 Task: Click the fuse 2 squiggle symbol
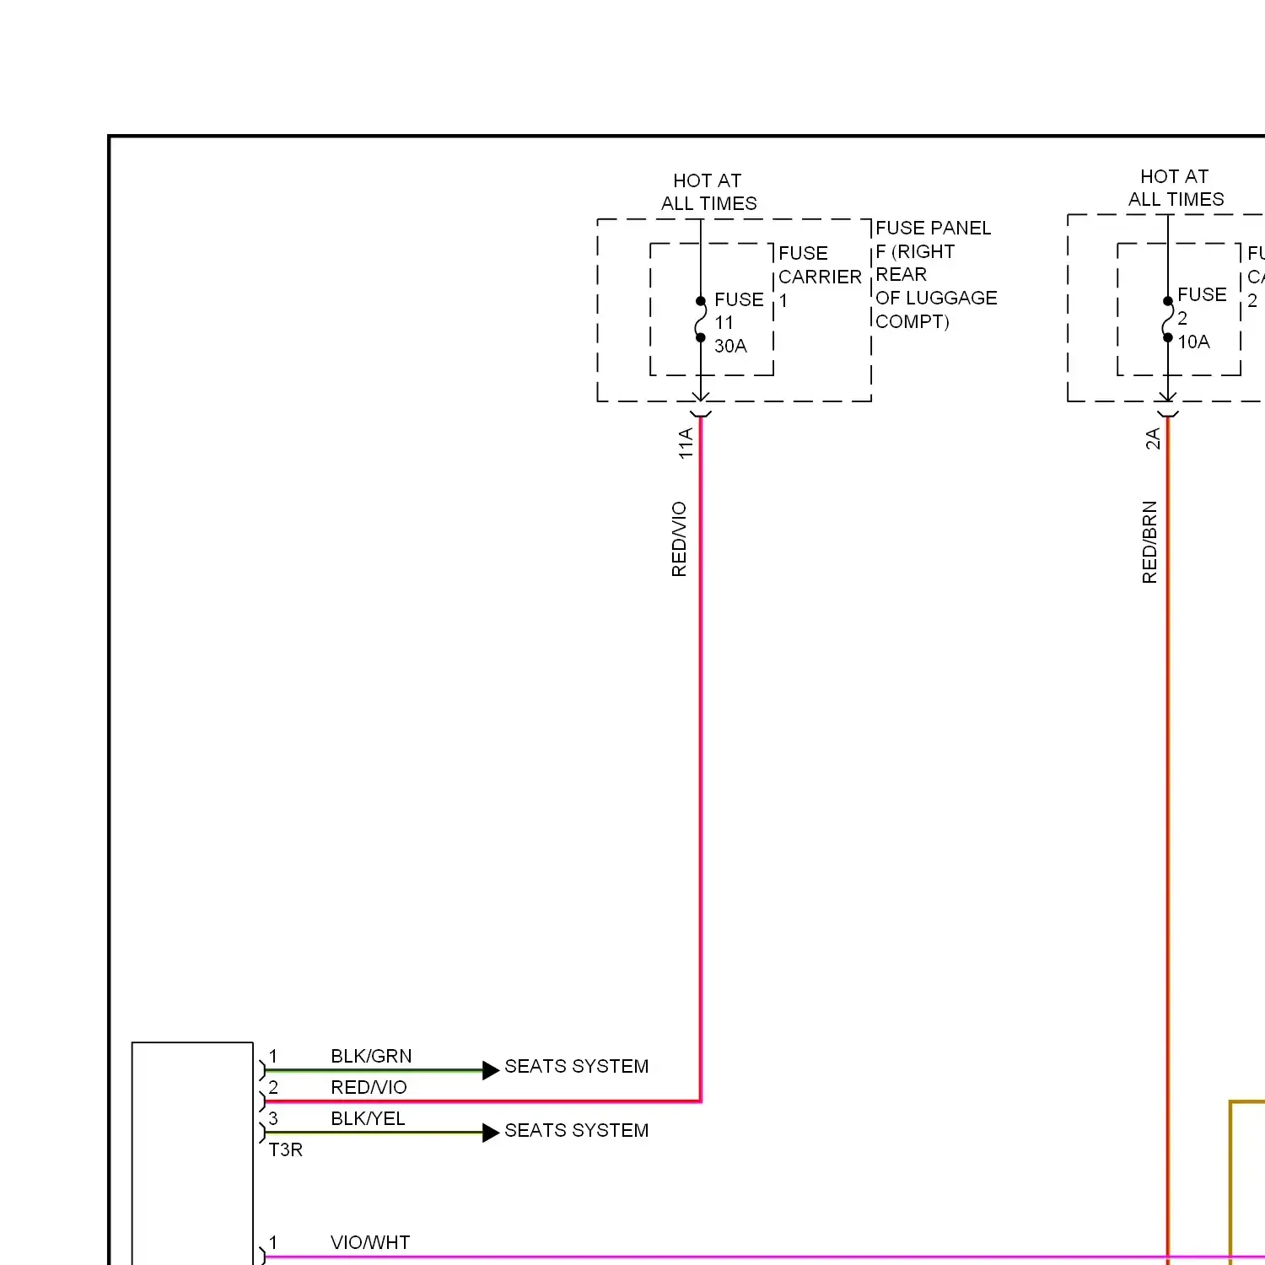tap(1167, 320)
